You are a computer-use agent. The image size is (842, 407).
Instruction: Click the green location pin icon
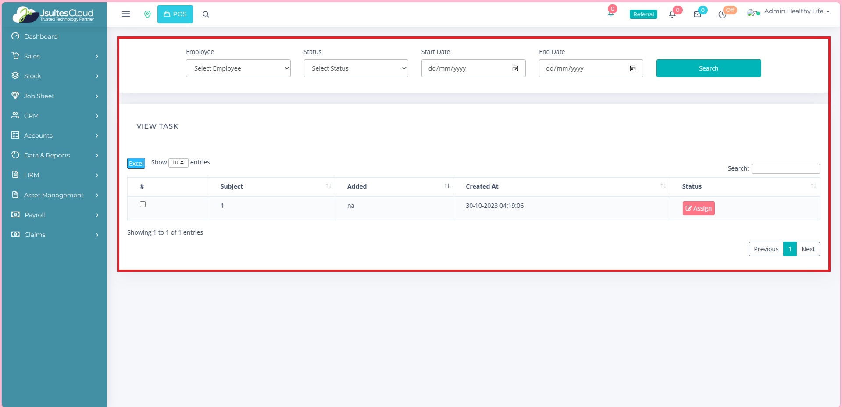pyautogui.click(x=147, y=14)
